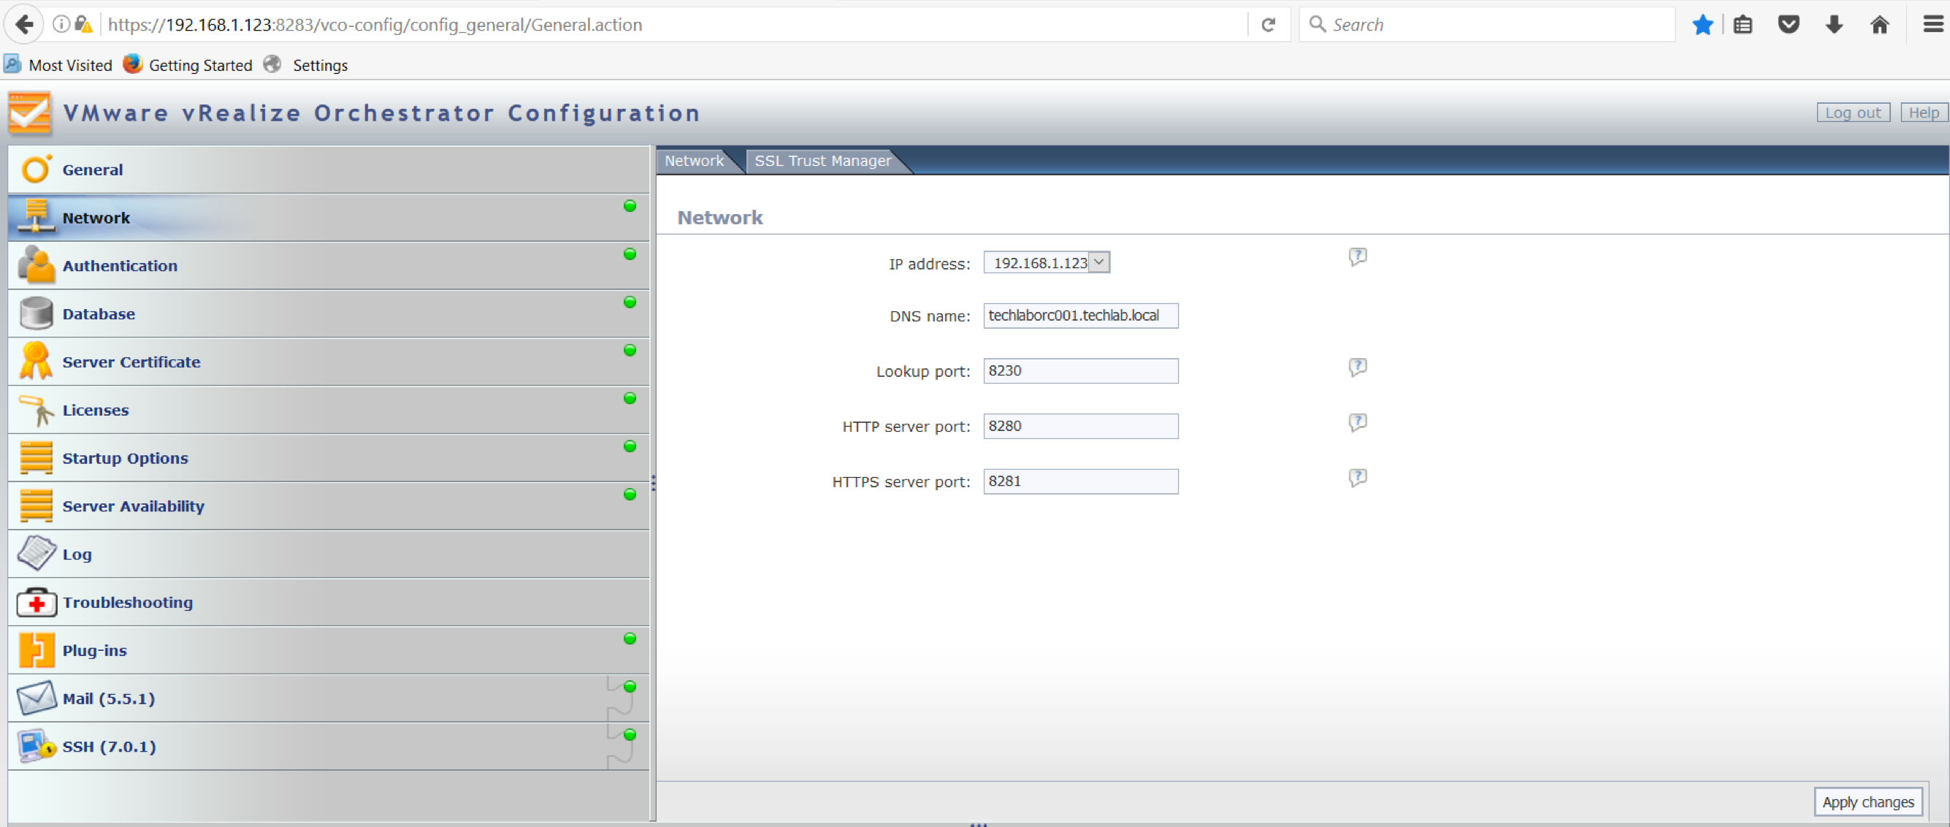The image size is (1950, 827).
Task: Open the Log notepad icon
Action: [36, 553]
